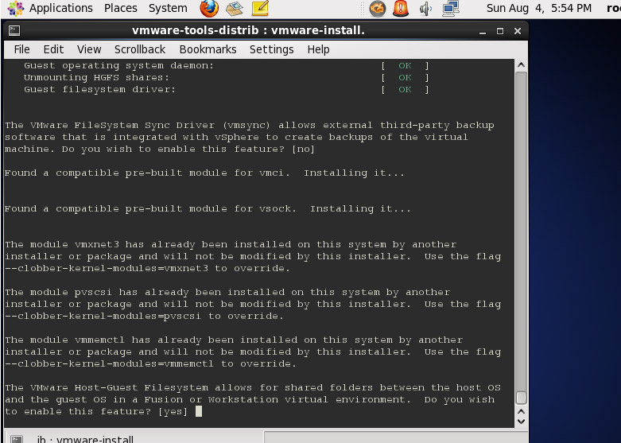Viewport: 621px width, 443px height.
Task: Open the Places menu
Action: coord(120,8)
